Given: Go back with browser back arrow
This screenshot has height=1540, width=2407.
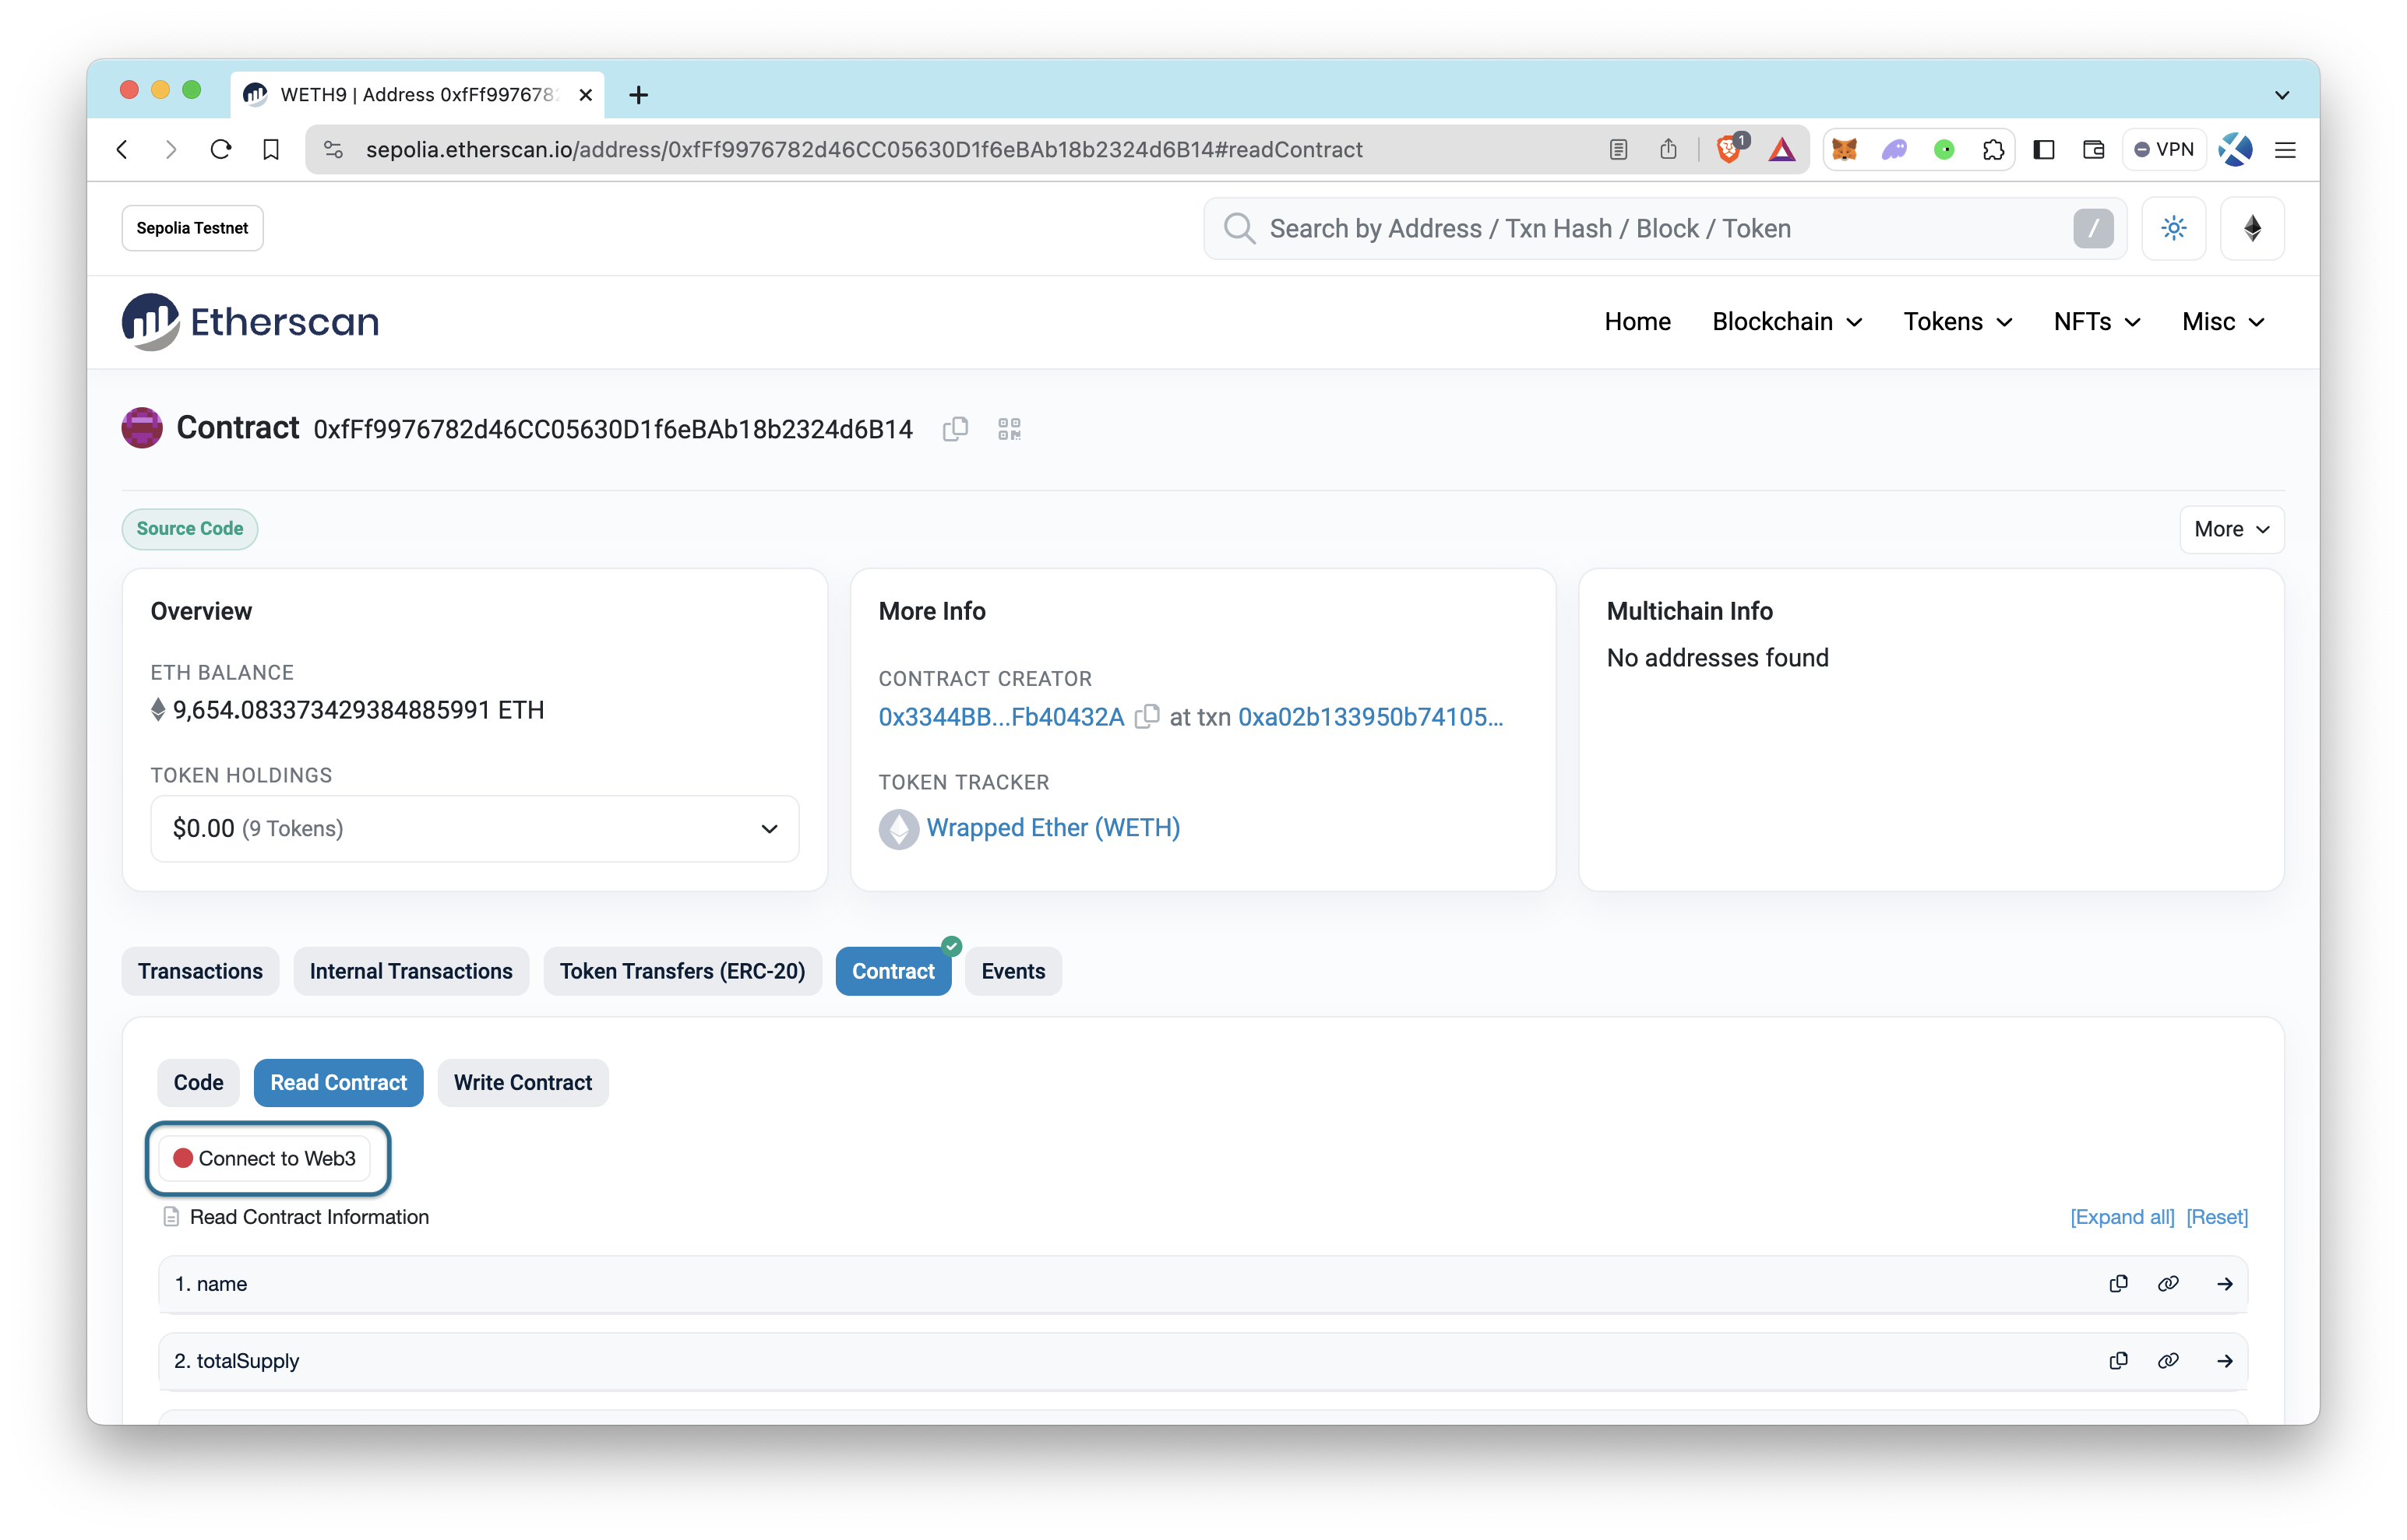Looking at the screenshot, I should (122, 149).
